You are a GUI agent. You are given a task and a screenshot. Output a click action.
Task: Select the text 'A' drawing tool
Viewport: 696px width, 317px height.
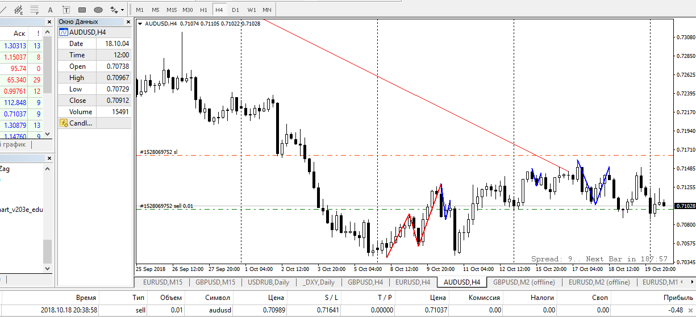[50, 10]
